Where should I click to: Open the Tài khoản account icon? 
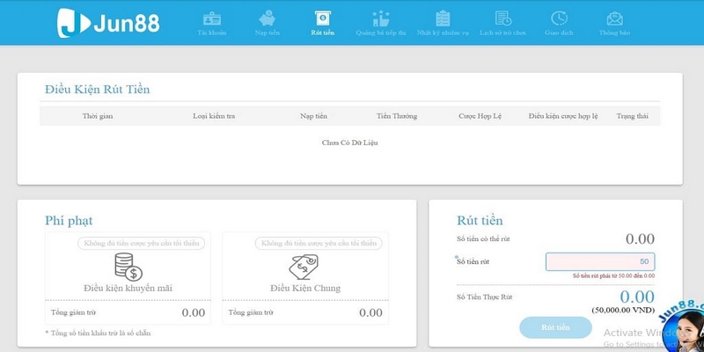click(211, 18)
